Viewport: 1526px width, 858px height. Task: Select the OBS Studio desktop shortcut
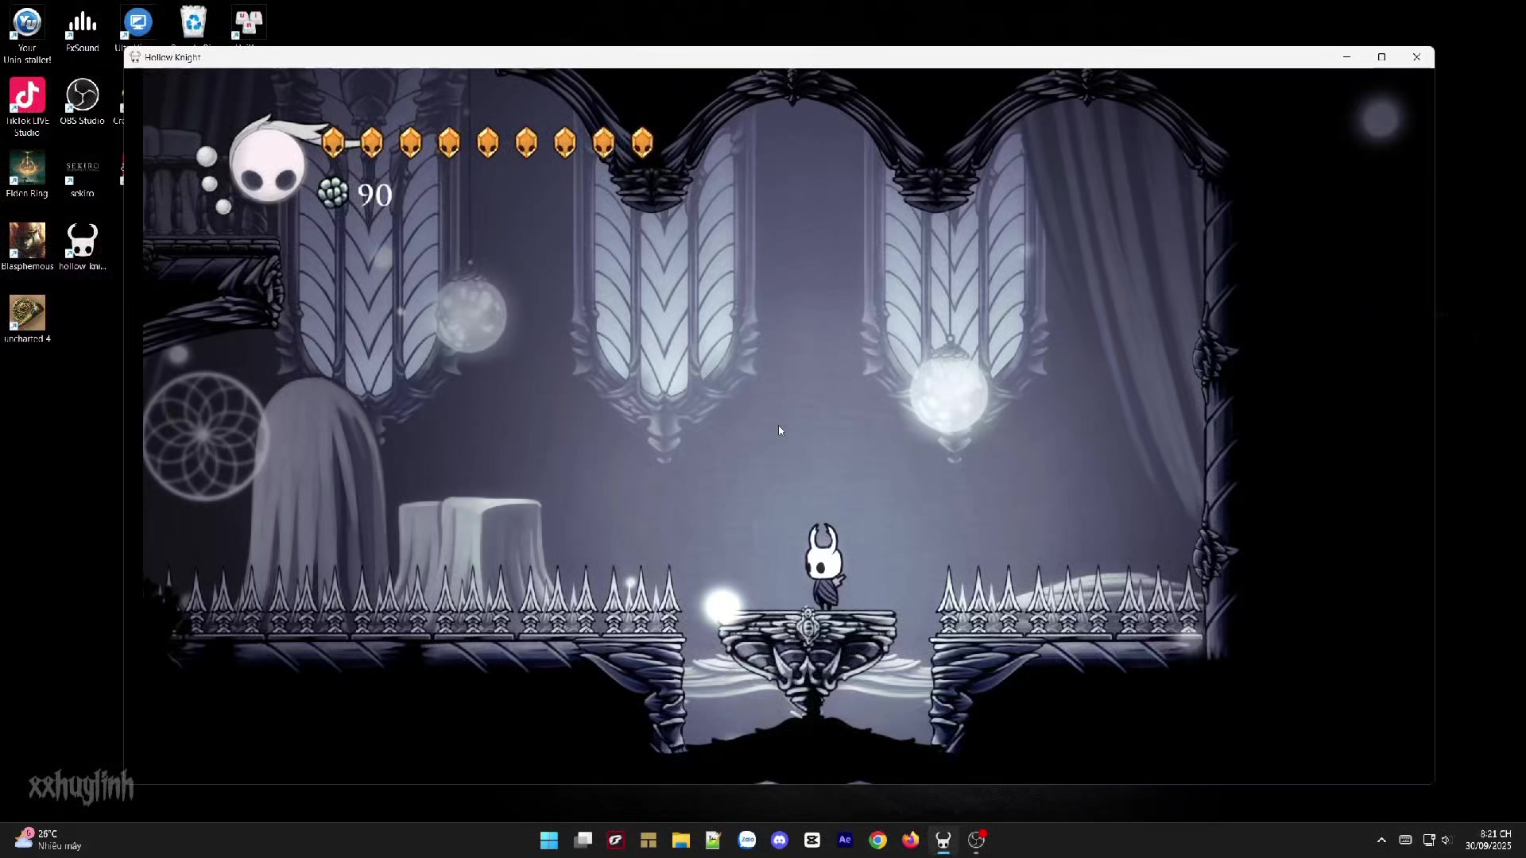coord(82,102)
